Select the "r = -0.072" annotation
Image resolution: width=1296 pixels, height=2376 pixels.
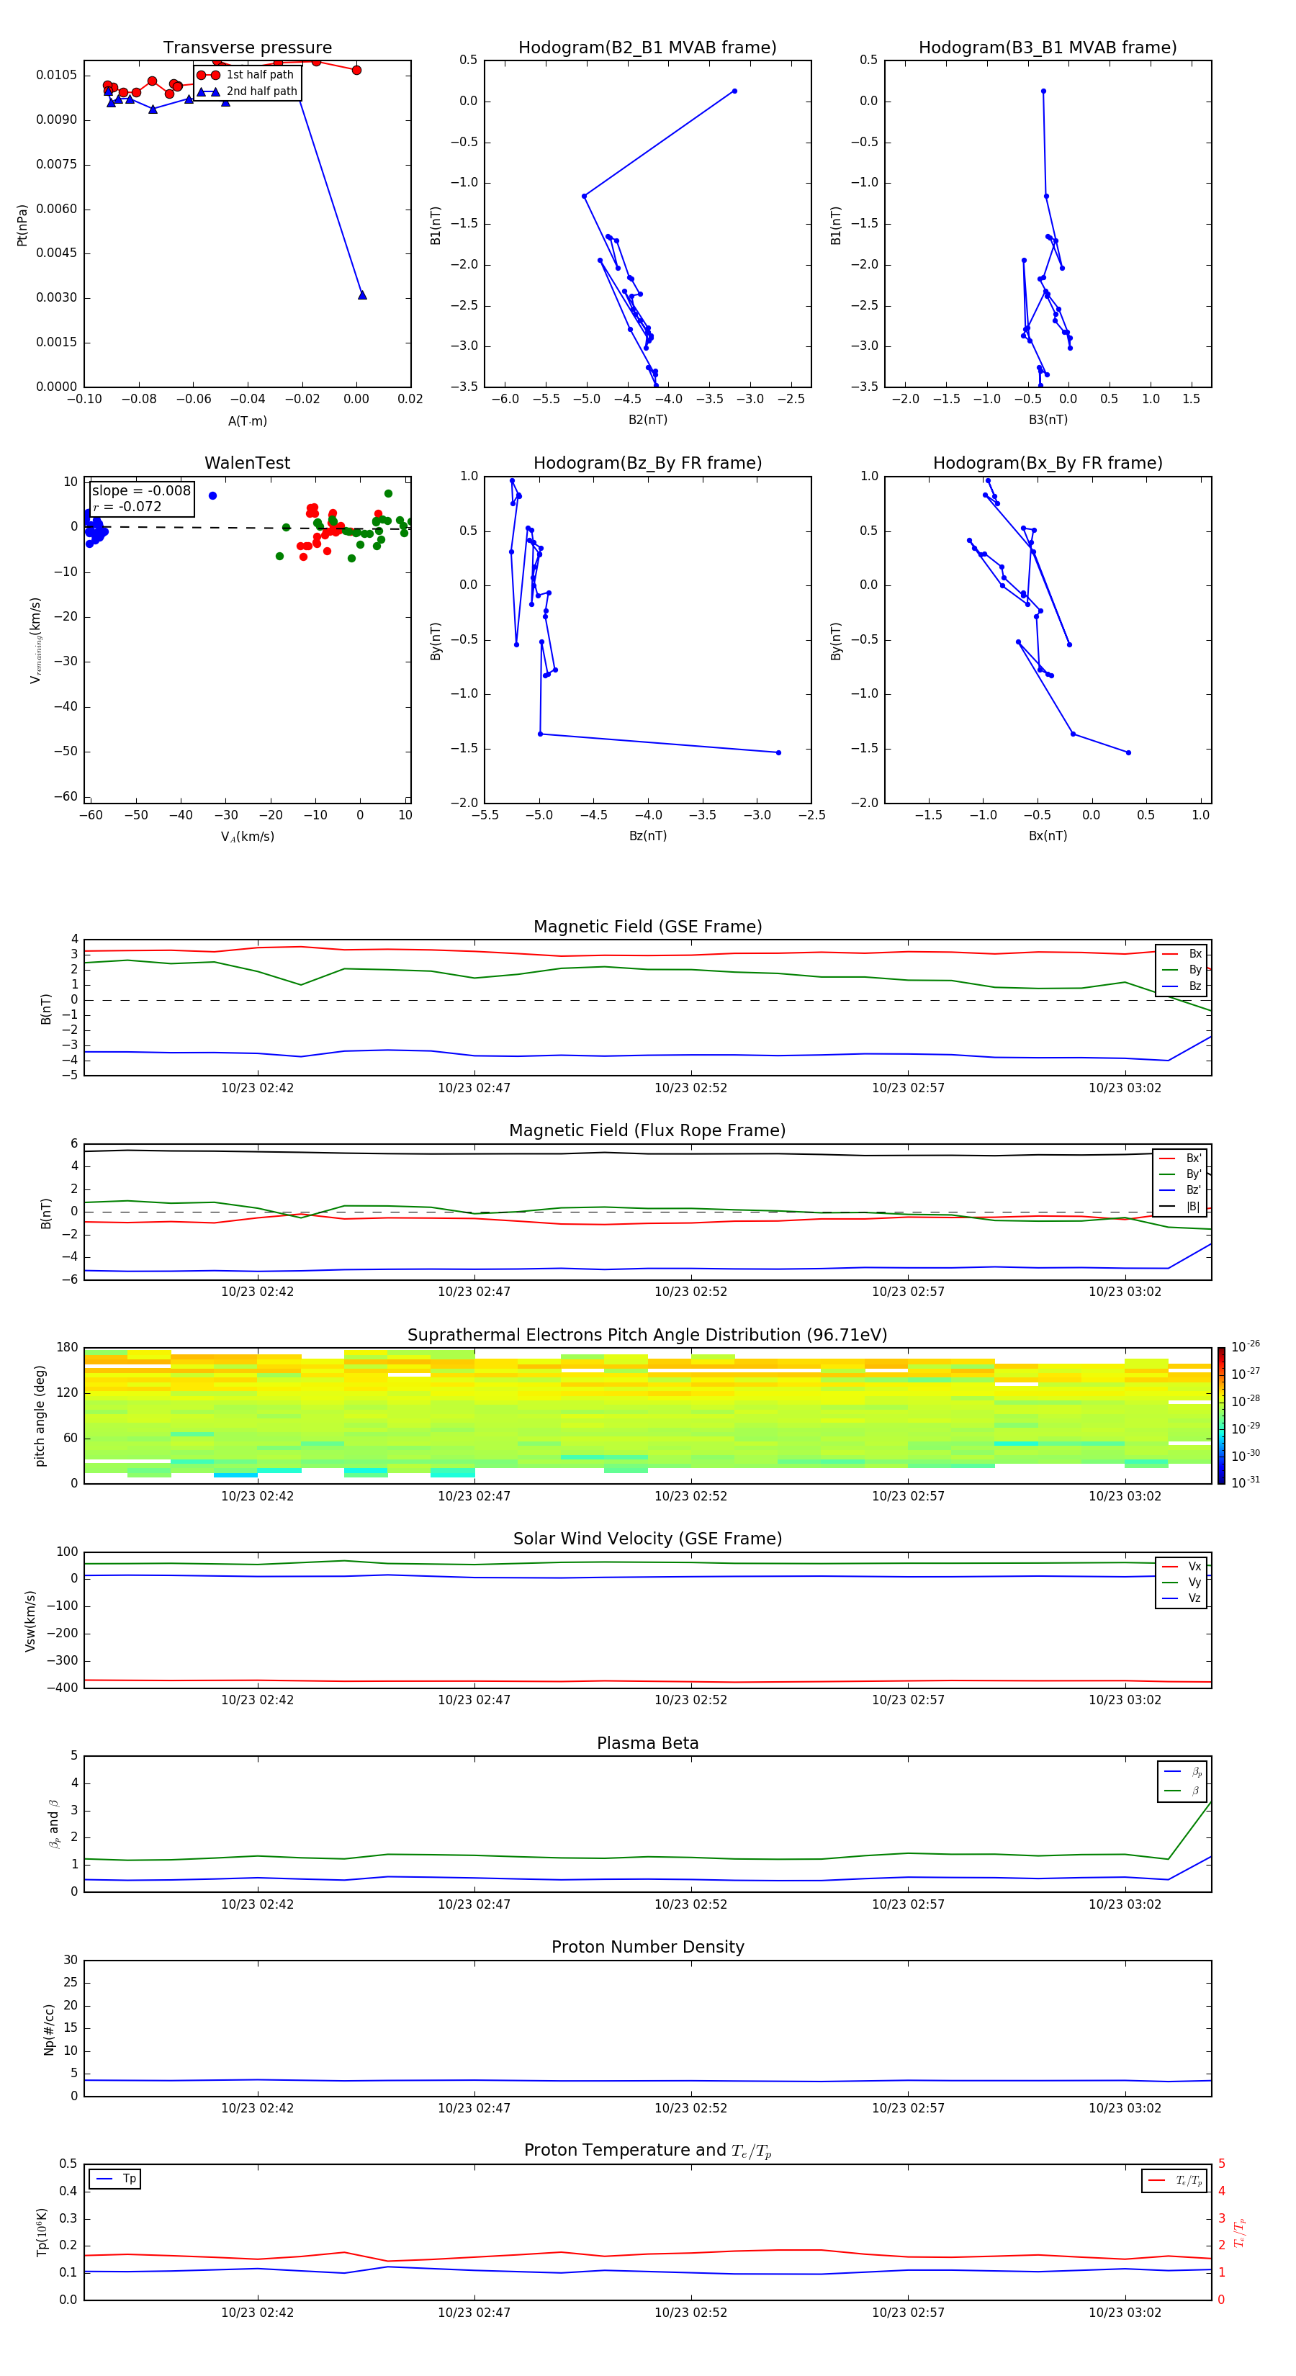click(x=127, y=506)
